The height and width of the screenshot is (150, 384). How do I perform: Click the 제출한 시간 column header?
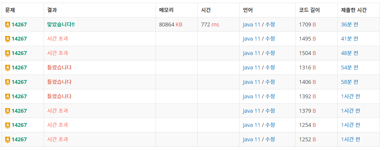(x=354, y=10)
